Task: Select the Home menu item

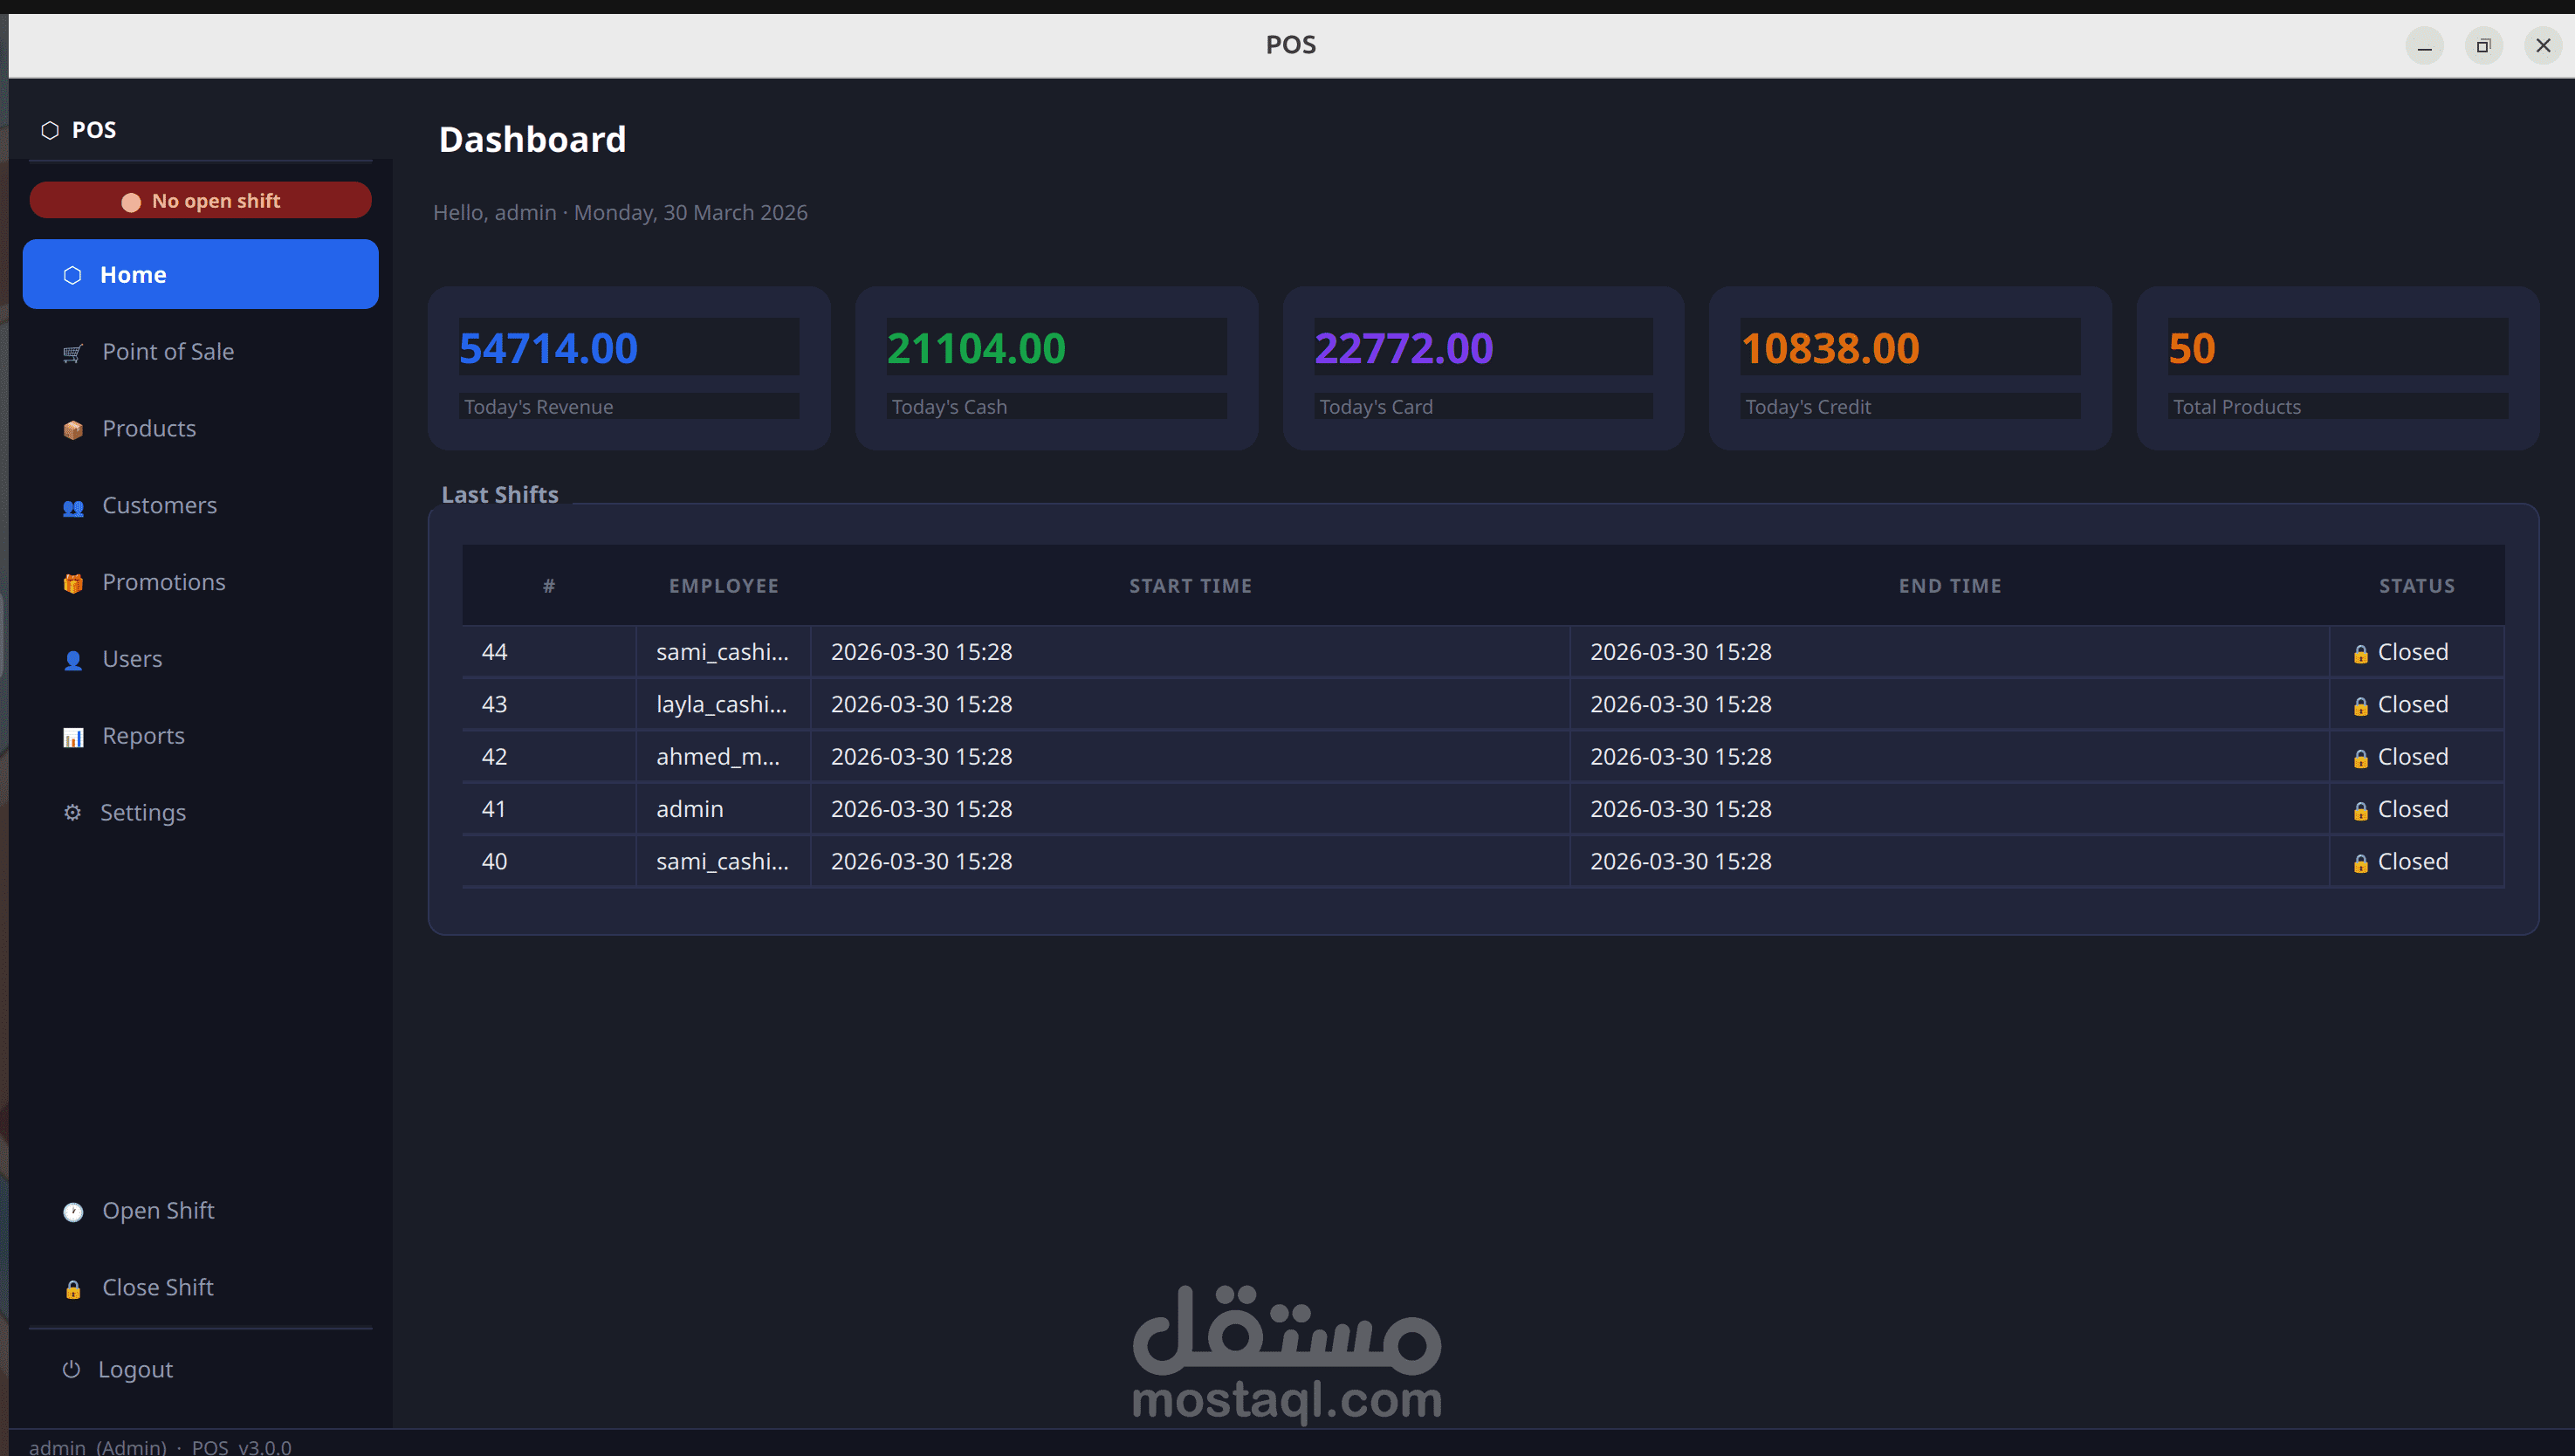Action: click(200, 274)
